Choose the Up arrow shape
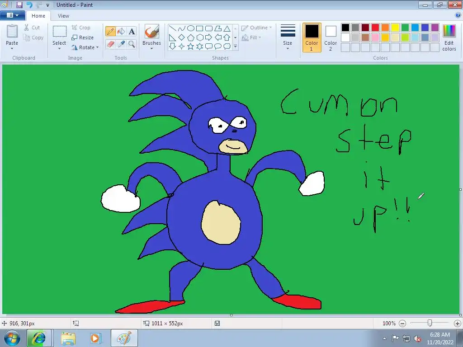 pos(227,38)
